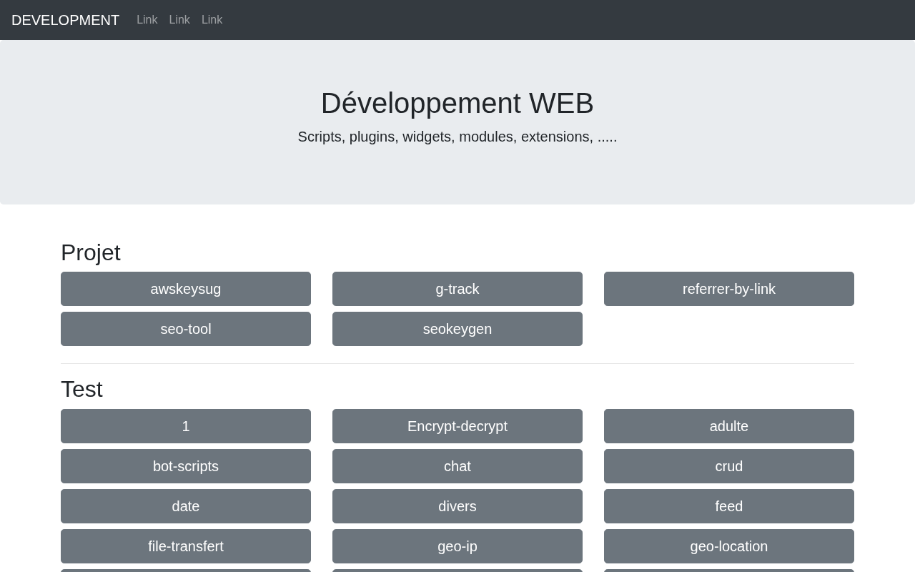Open the feed test
Screen dimensions: 915x572
tap(729, 506)
